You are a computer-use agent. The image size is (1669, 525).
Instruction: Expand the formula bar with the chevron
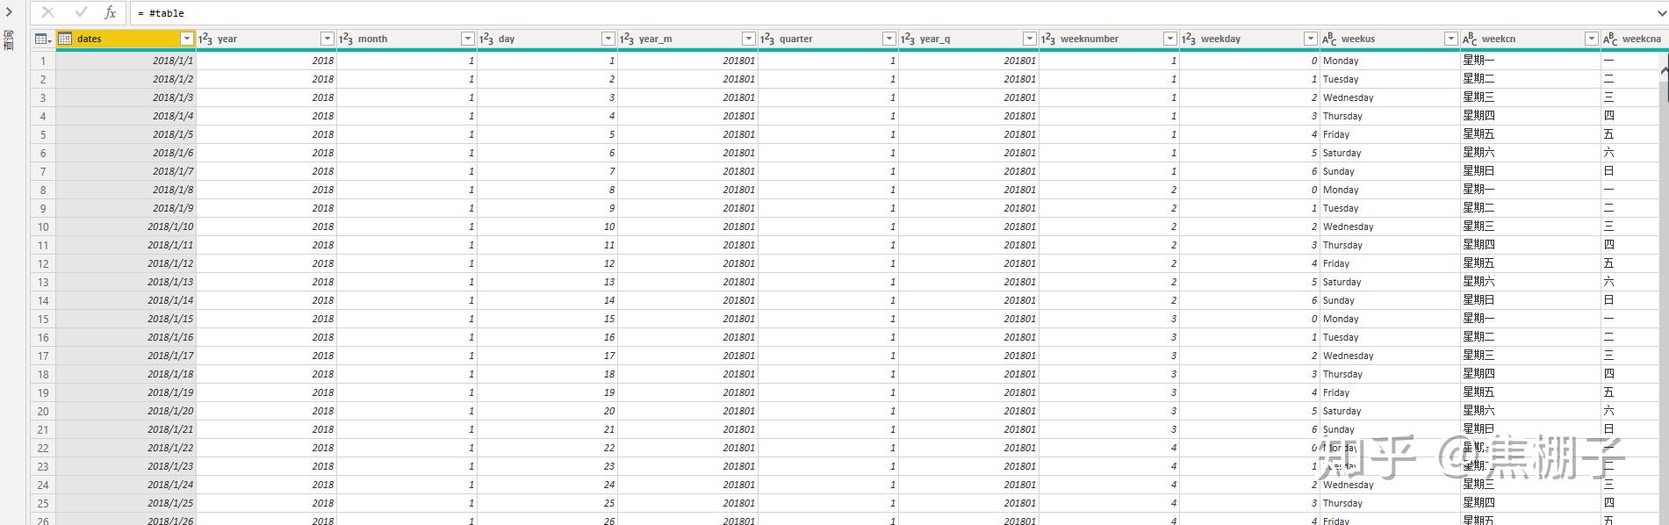tap(1661, 13)
